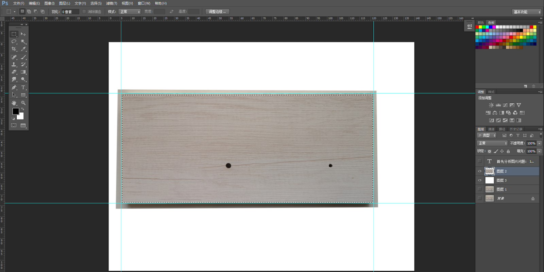Open the tool preset picker arrow
Screen dimensions: 544x272
pyautogui.click(x=15, y=12)
